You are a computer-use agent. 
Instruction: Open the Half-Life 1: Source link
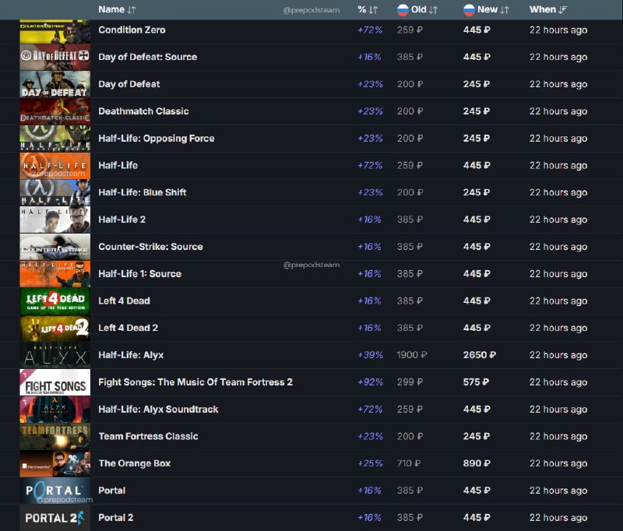coord(140,273)
